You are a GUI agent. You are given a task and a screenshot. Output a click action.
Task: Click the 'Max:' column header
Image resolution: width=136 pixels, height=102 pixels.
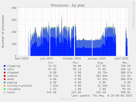click(x=125, y=63)
